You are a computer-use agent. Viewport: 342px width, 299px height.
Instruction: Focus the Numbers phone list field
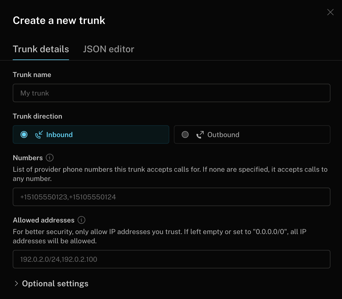(171, 197)
